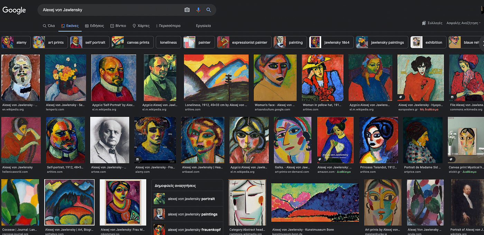The height and width of the screenshot is (235, 484).
Task: Choose the exhibition chip
Action: point(428,42)
